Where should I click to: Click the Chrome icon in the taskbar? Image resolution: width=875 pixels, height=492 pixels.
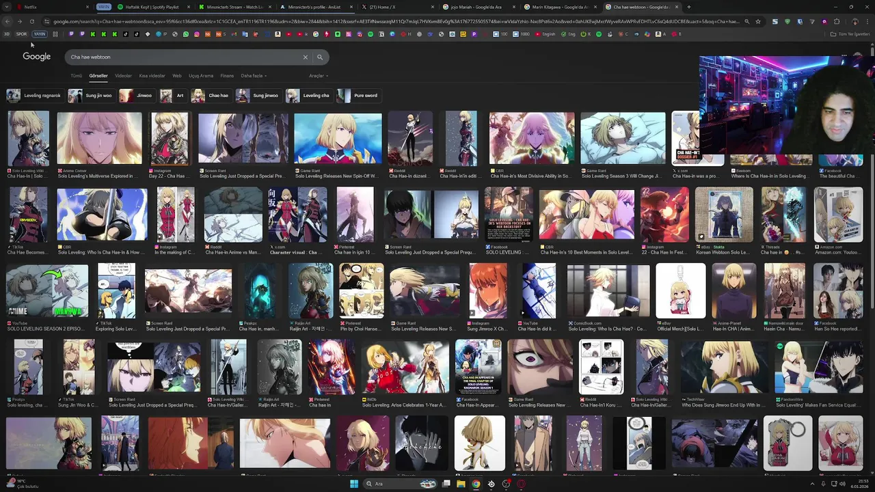476,484
